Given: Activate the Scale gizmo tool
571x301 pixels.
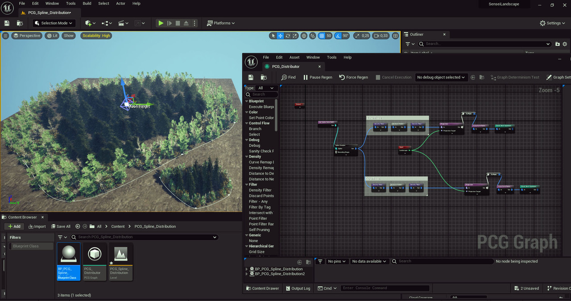Looking at the screenshot, I should tap(295, 36).
